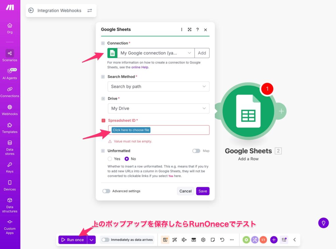Select the Yes radio button for Unformatted
Viewport: 336px width, 249px height.
[110, 159]
